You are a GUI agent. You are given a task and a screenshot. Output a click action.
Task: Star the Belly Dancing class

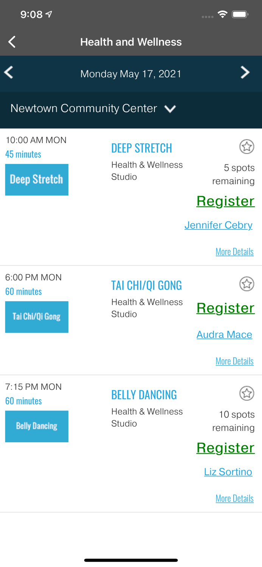click(x=246, y=393)
